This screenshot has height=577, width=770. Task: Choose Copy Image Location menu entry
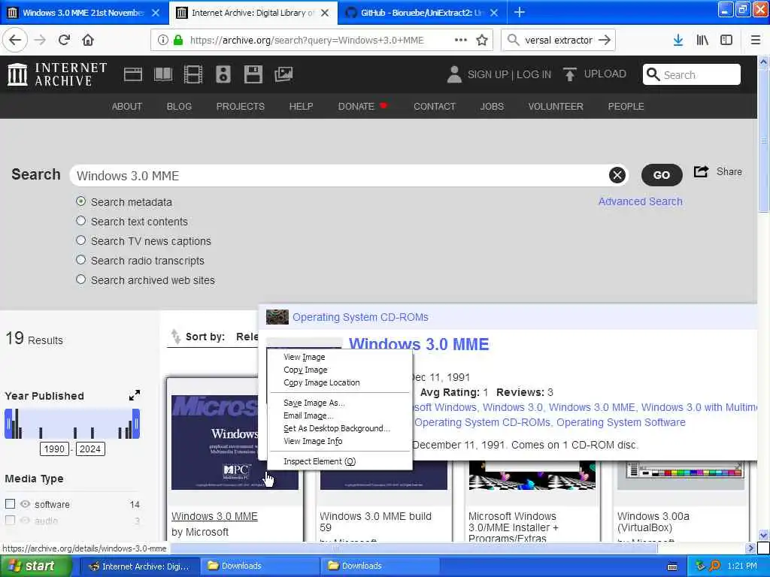coord(322,382)
